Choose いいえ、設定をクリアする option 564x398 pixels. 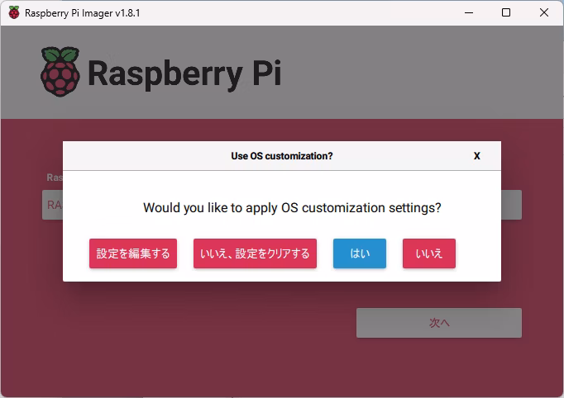click(255, 253)
